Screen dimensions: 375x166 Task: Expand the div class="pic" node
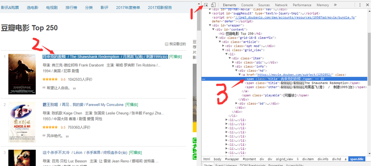tap(233, 62)
